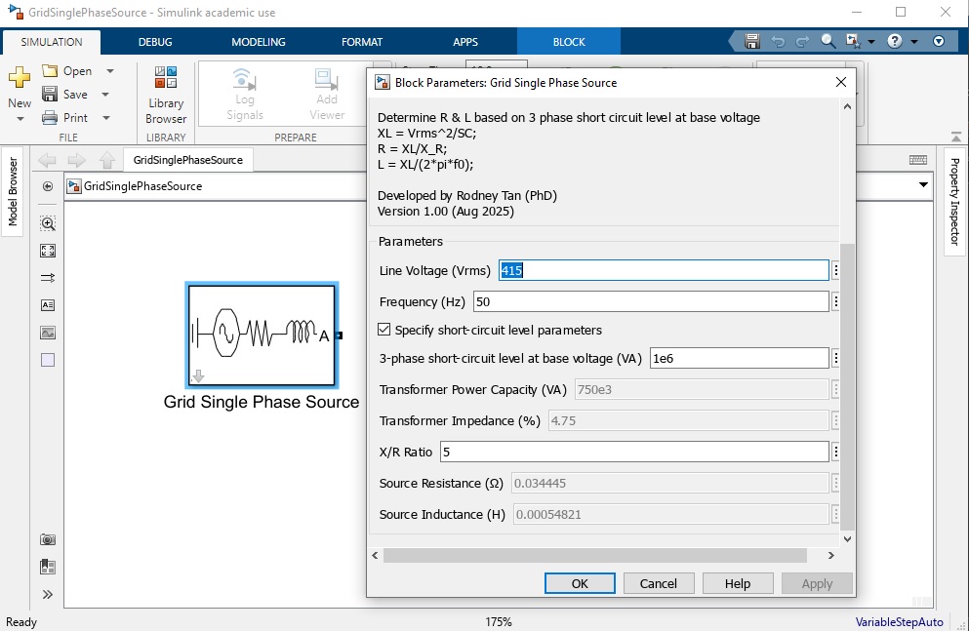Switch to the MODELING ribbon tab

(259, 42)
